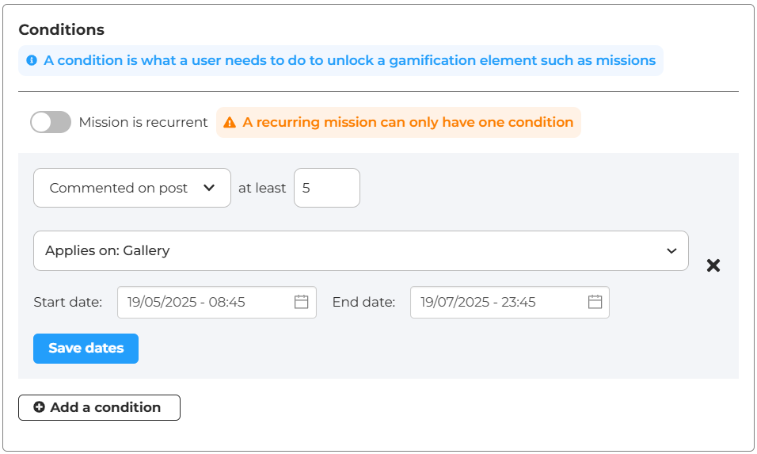
Task: Click the recurring mission warning message
Action: click(x=408, y=122)
